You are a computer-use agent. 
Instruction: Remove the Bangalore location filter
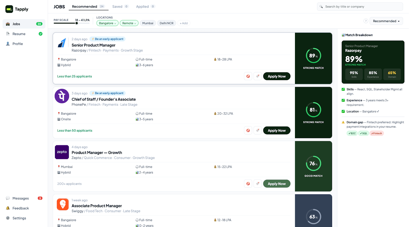(115, 23)
